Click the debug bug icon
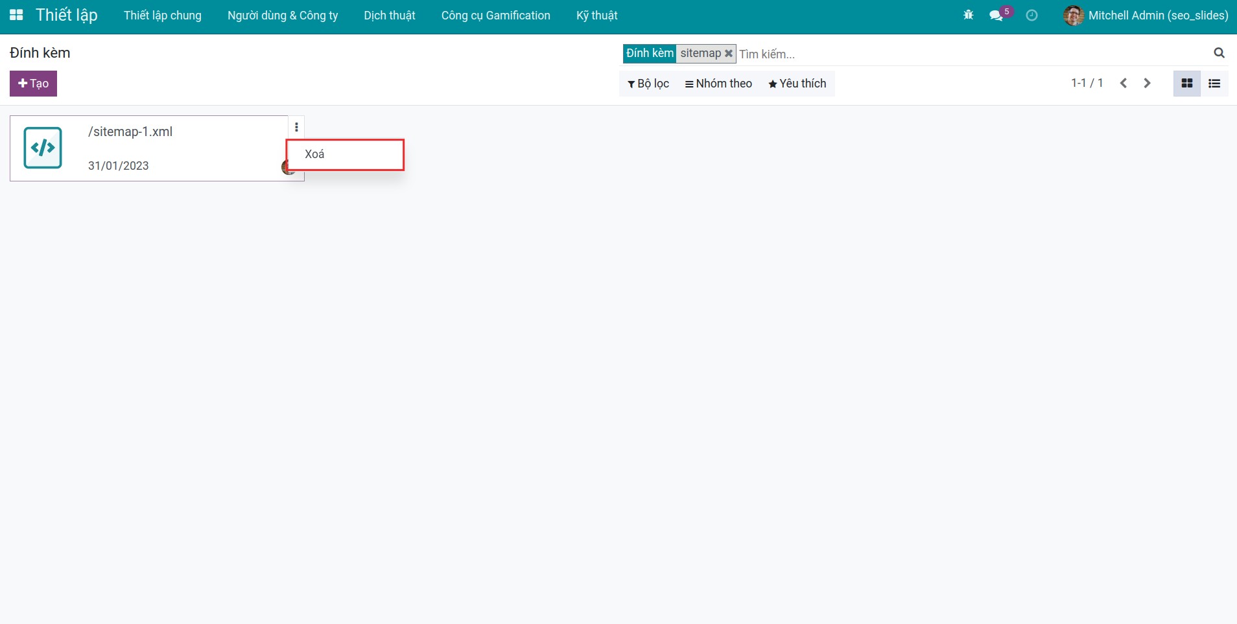The height and width of the screenshot is (624, 1237). click(x=968, y=15)
